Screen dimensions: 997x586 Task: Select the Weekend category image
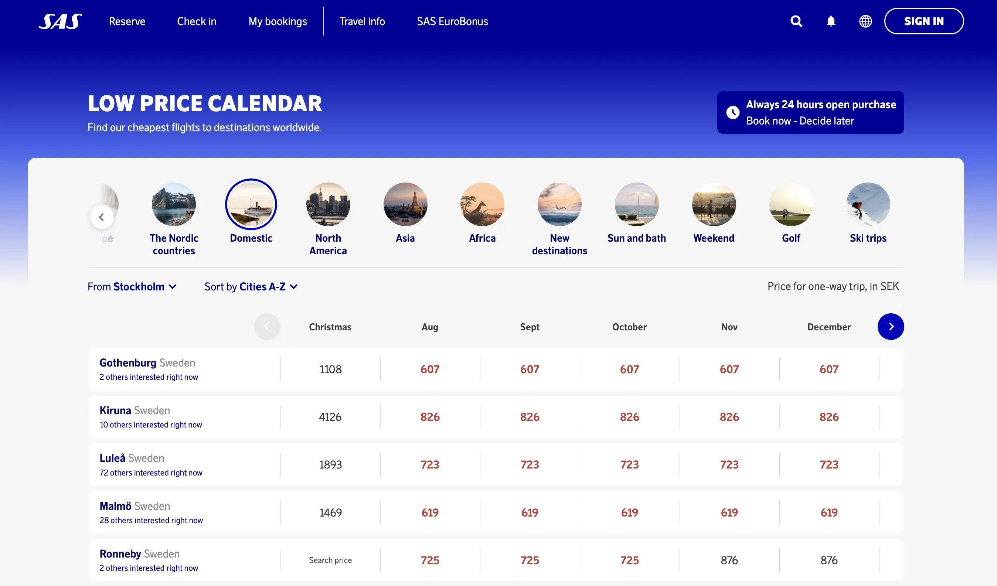point(714,204)
